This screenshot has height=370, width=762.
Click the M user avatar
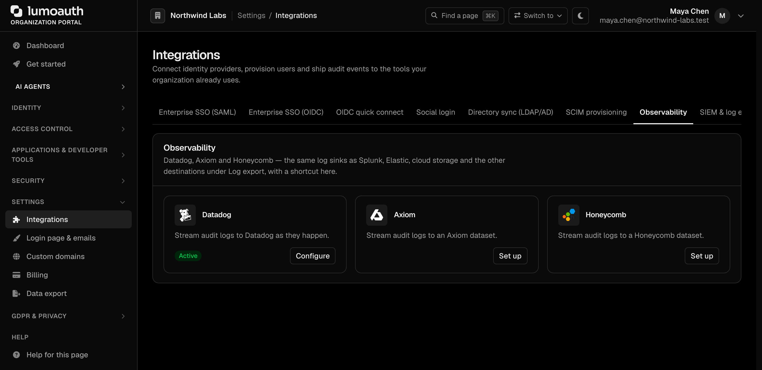[722, 16]
